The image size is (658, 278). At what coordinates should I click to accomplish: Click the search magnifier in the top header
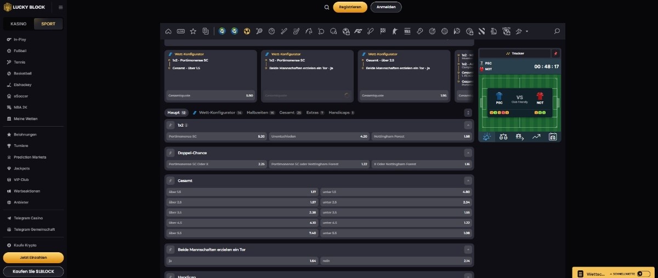click(x=327, y=7)
